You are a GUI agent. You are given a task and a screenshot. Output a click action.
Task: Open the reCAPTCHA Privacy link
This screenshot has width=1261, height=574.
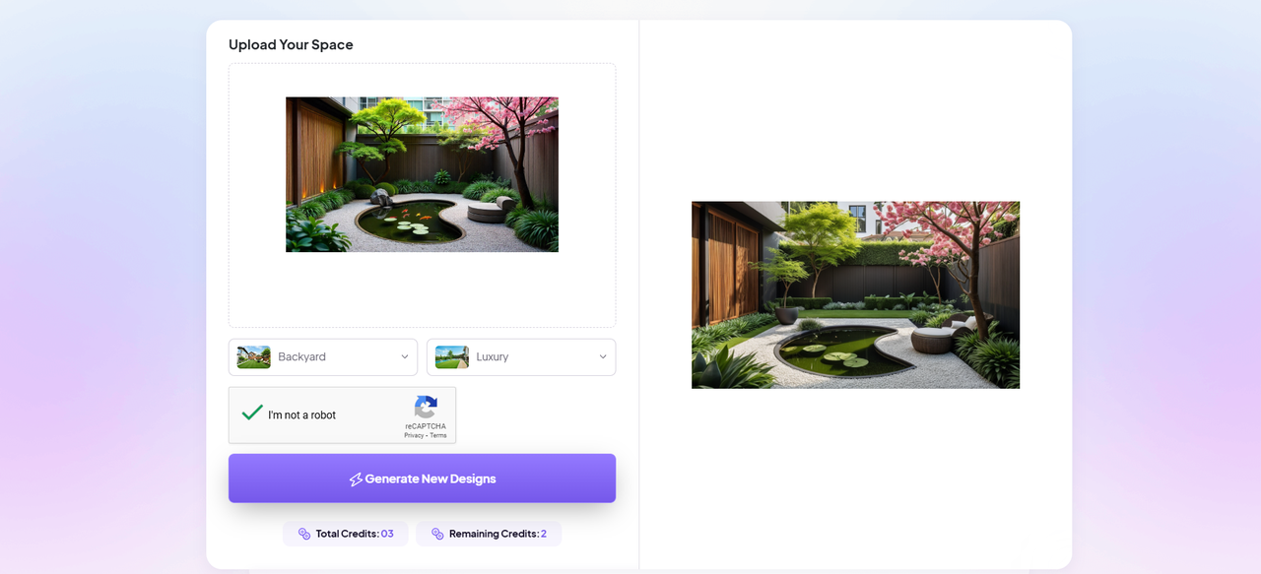[x=414, y=434]
